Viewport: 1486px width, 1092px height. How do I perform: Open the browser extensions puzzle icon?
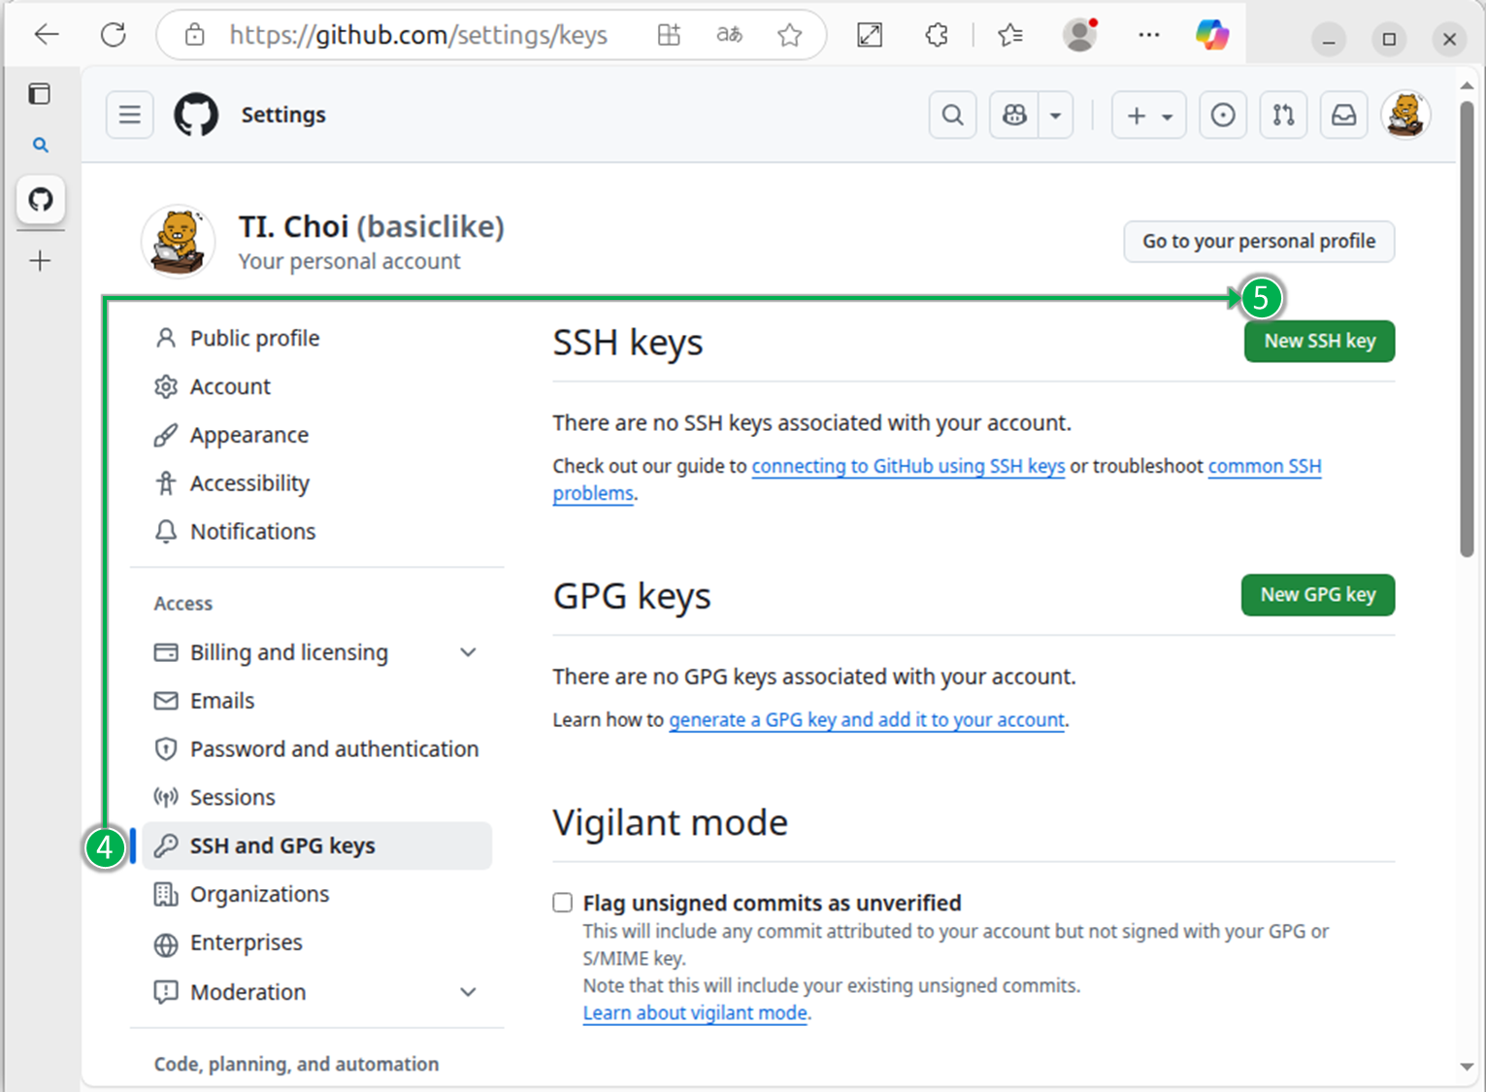937,35
